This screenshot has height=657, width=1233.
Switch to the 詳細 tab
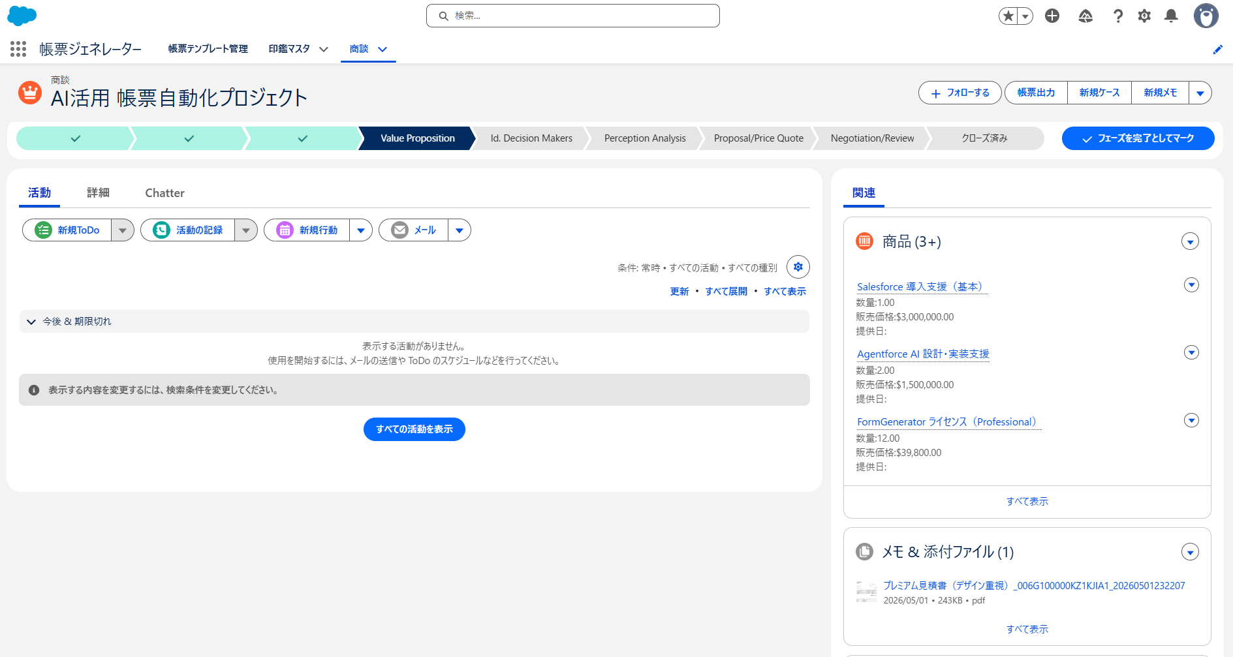(x=98, y=193)
